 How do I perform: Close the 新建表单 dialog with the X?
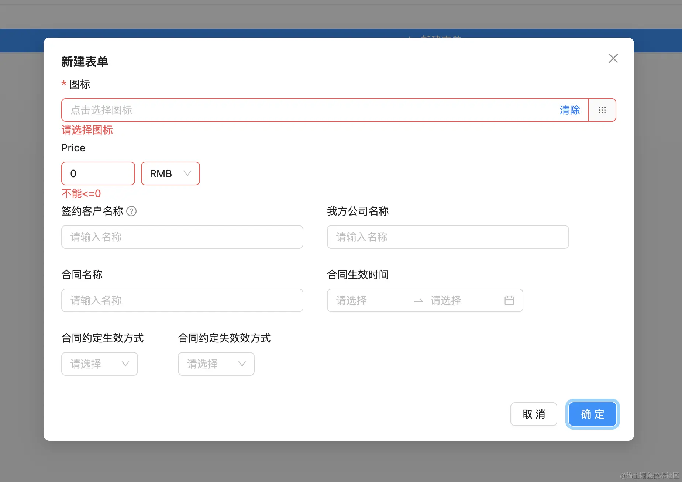click(x=613, y=58)
